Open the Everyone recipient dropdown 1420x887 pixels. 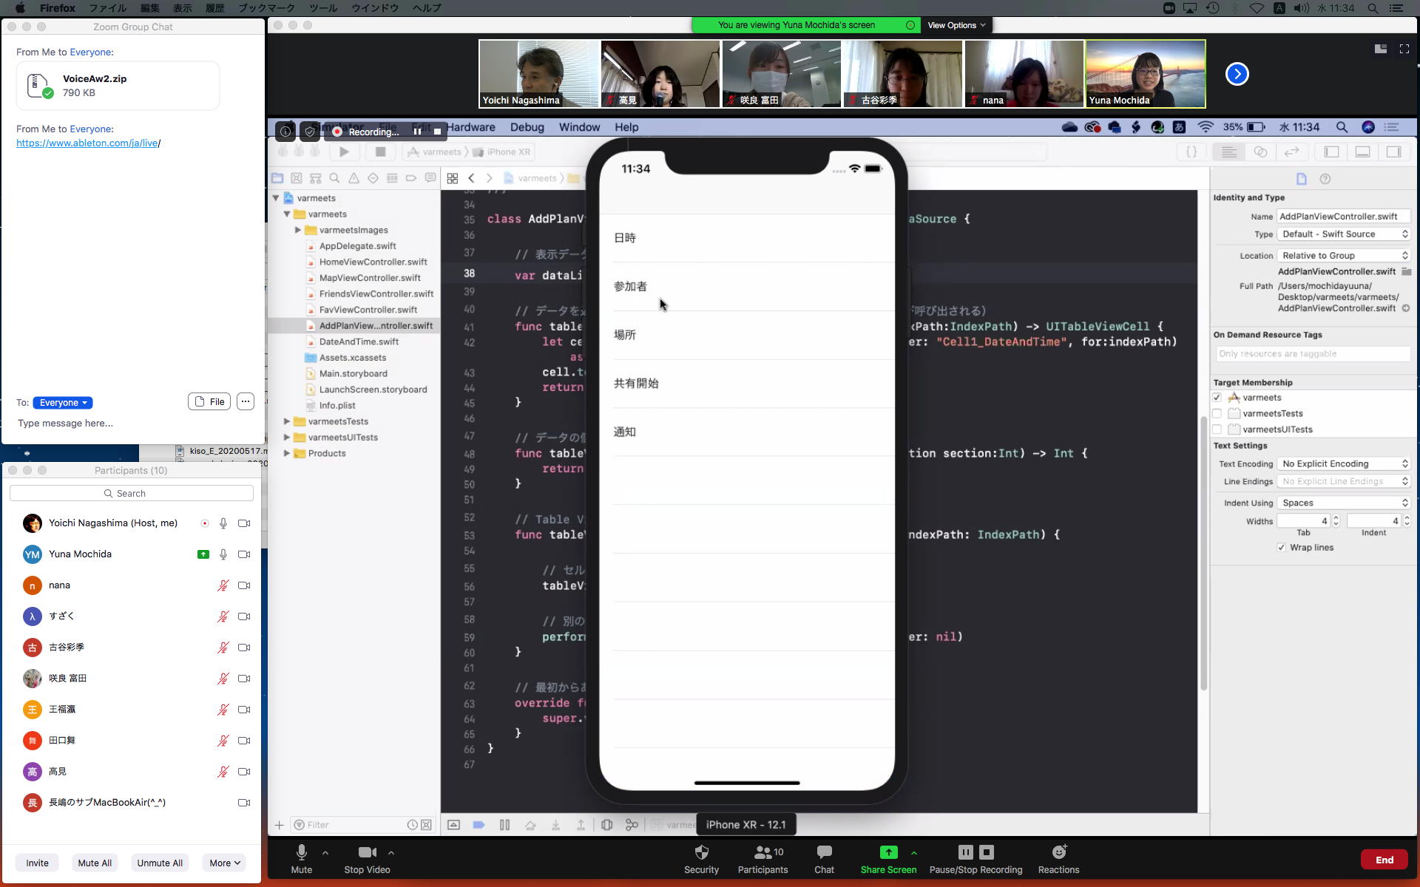click(x=63, y=403)
